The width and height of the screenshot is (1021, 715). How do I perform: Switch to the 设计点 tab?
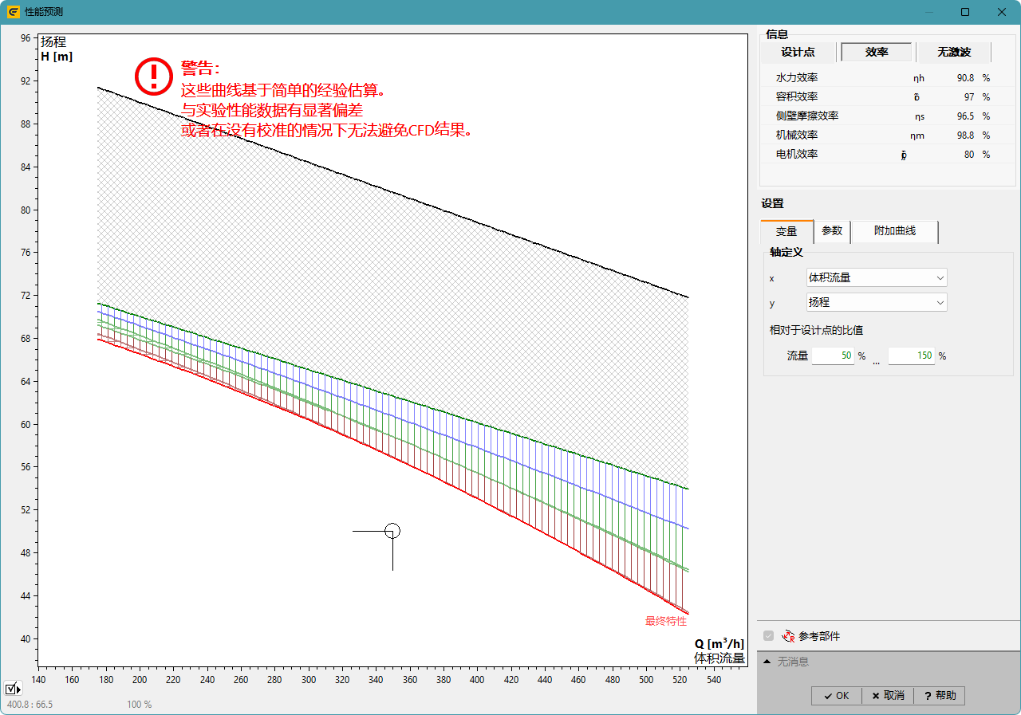pyautogui.click(x=798, y=51)
